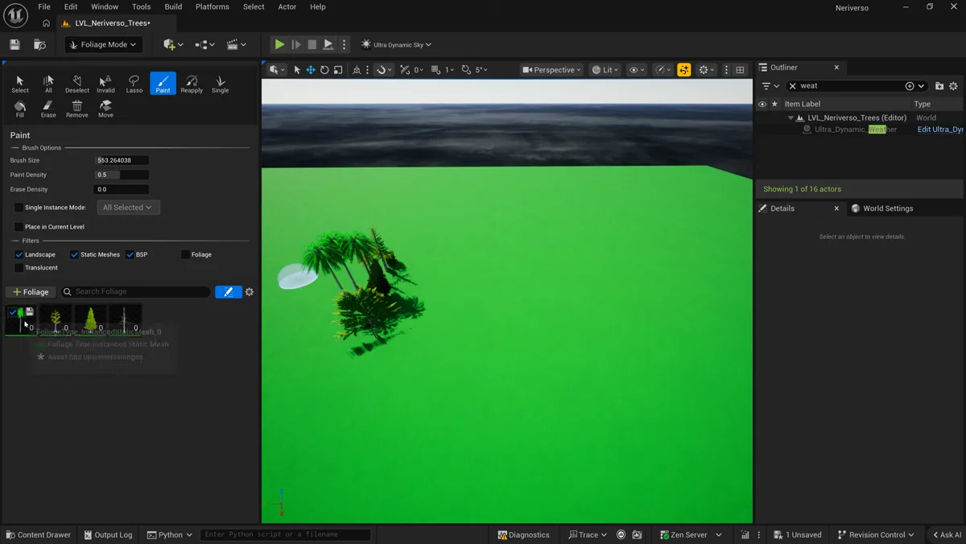The image size is (966, 544).
Task: Open the Python console mode dropdown
Action: coord(170,534)
